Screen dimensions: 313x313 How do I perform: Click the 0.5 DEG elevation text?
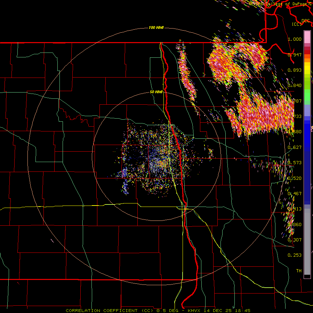coord(167,311)
